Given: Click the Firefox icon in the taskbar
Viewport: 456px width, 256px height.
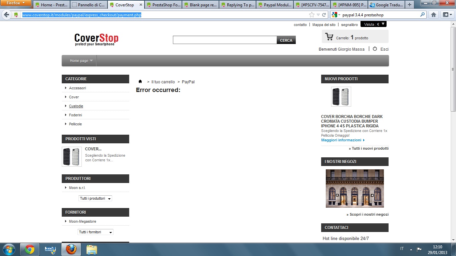Looking at the screenshot, I should pos(71,249).
